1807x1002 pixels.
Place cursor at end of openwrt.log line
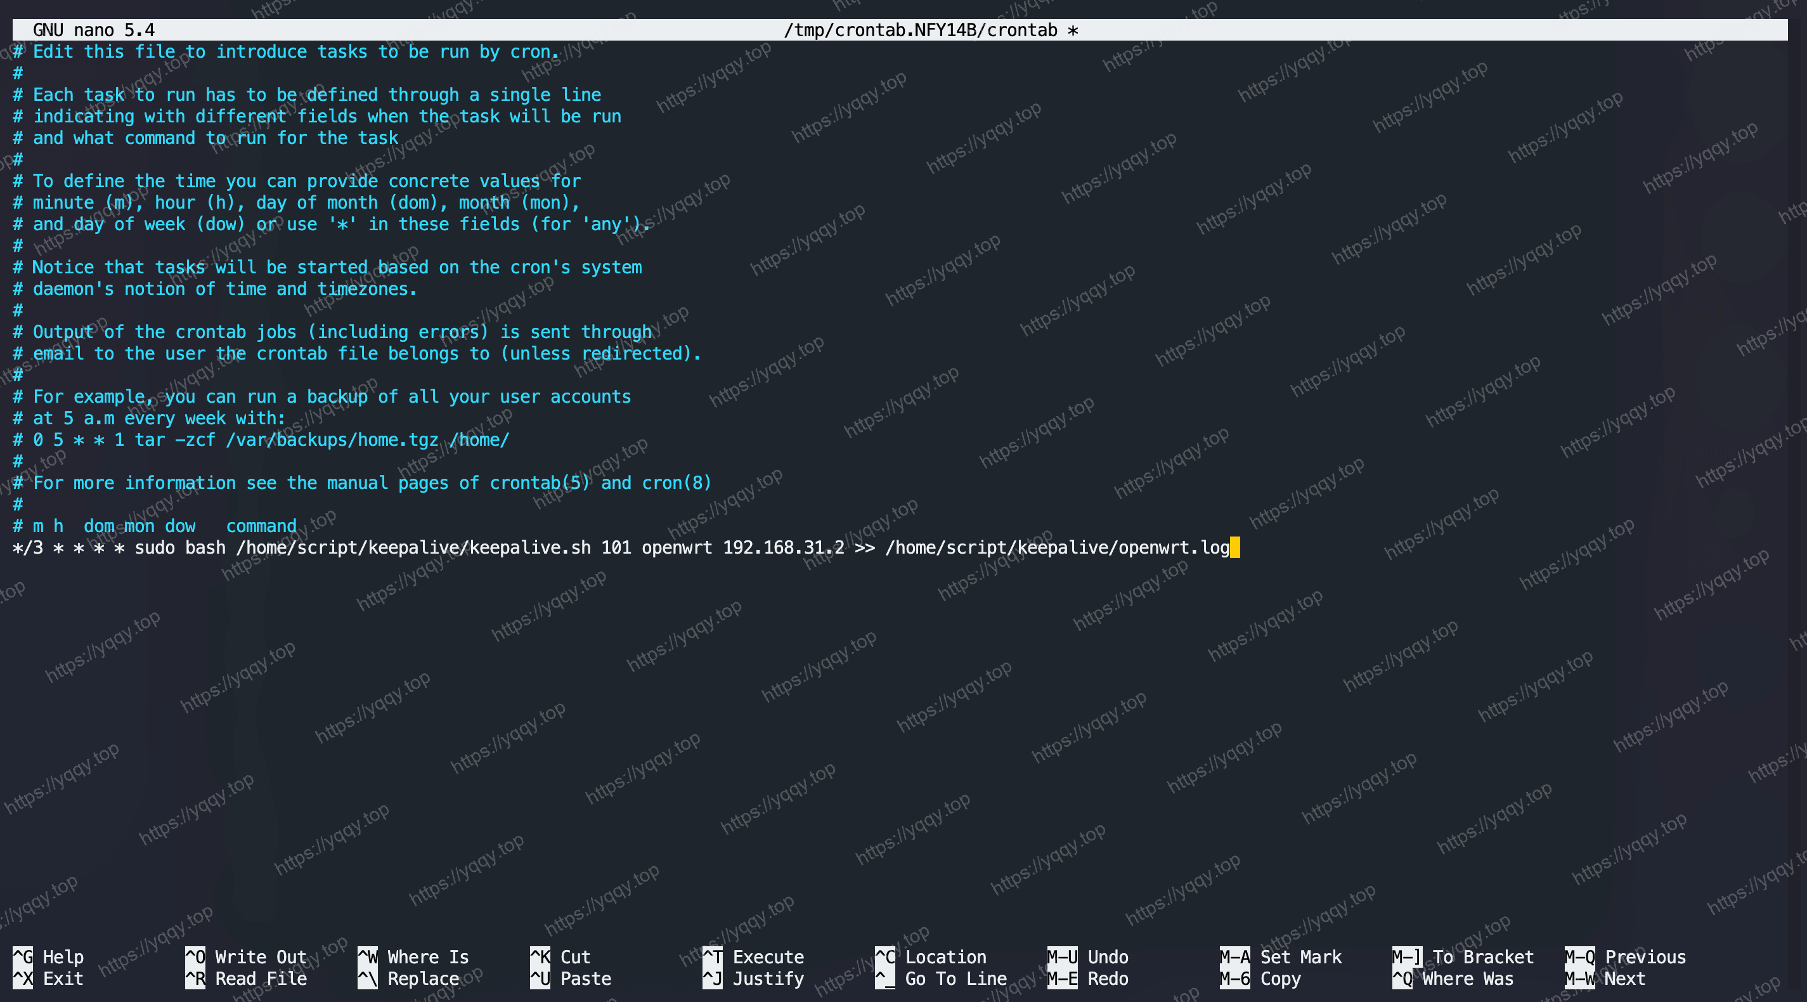coord(1234,547)
